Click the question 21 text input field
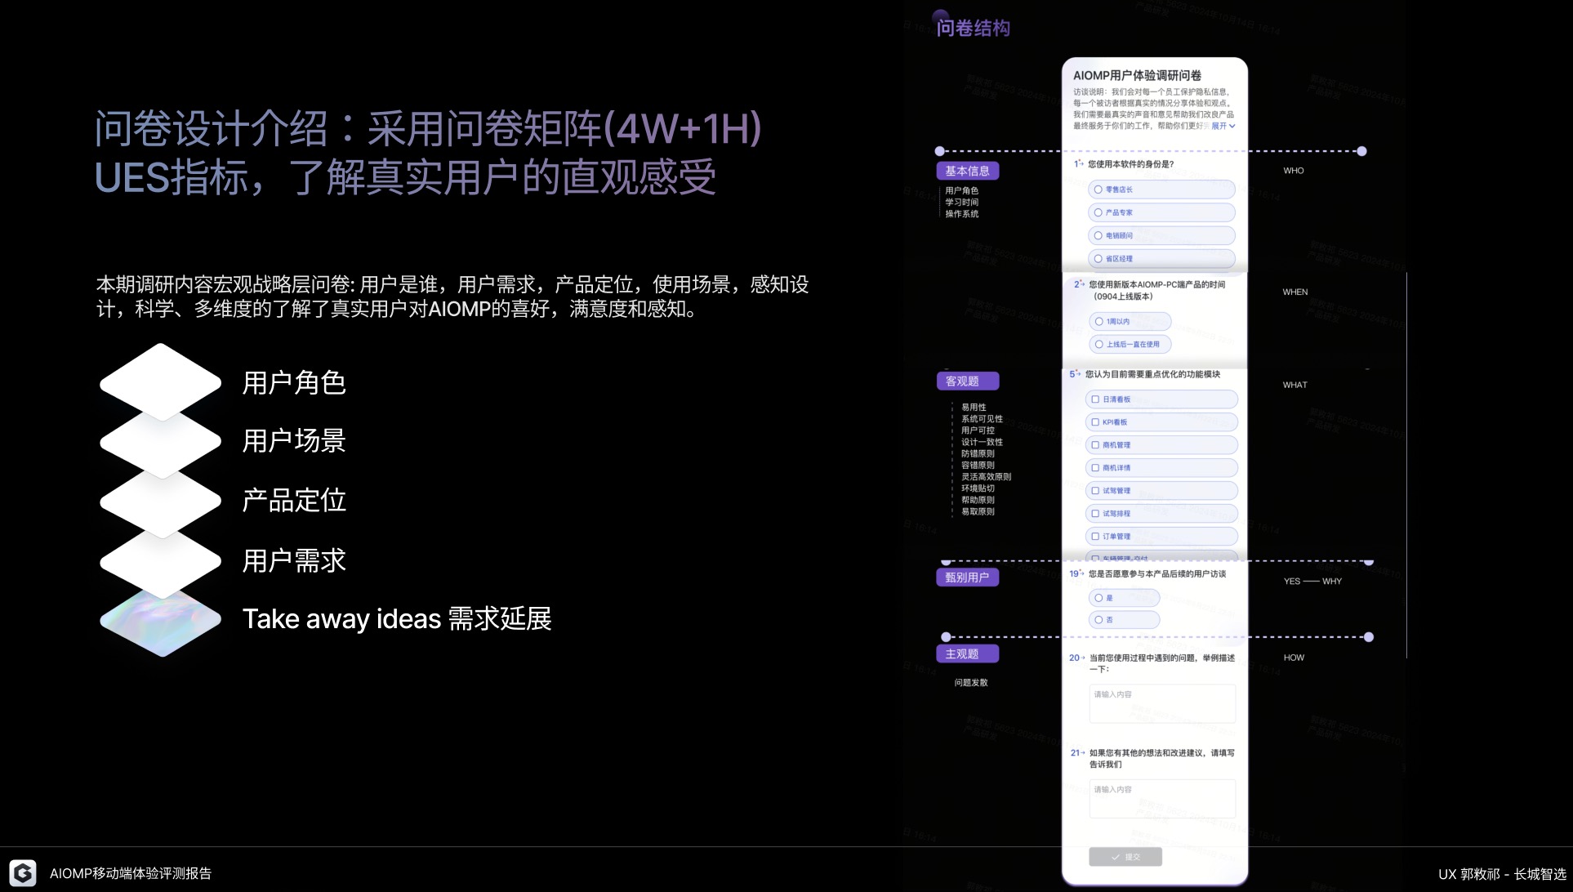This screenshot has height=892, width=1573. pos(1162,799)
